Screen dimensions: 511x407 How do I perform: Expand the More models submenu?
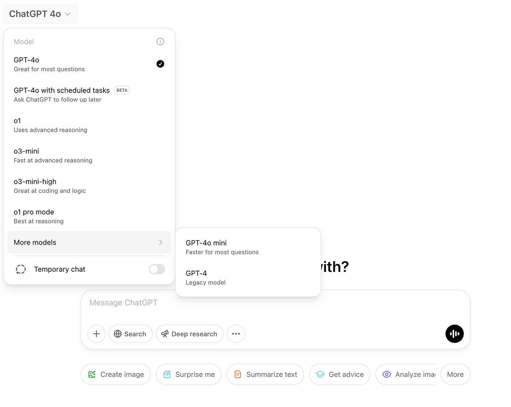click(x=89, y=242)
